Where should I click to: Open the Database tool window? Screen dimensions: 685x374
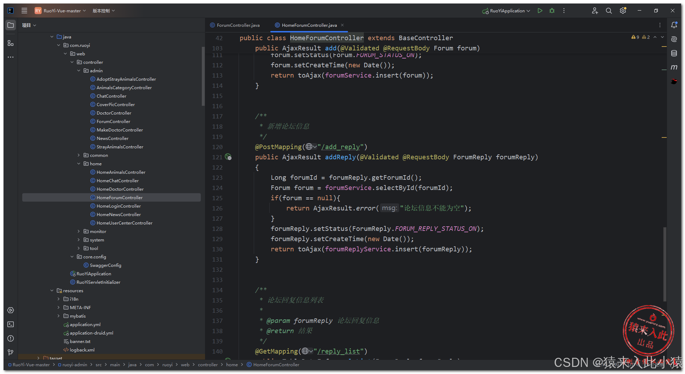(674, 53)
